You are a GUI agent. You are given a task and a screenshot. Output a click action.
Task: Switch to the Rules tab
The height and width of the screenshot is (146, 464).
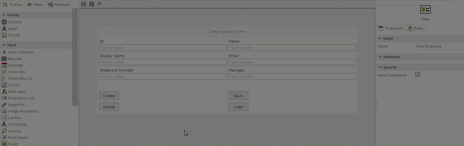[415, 28]
